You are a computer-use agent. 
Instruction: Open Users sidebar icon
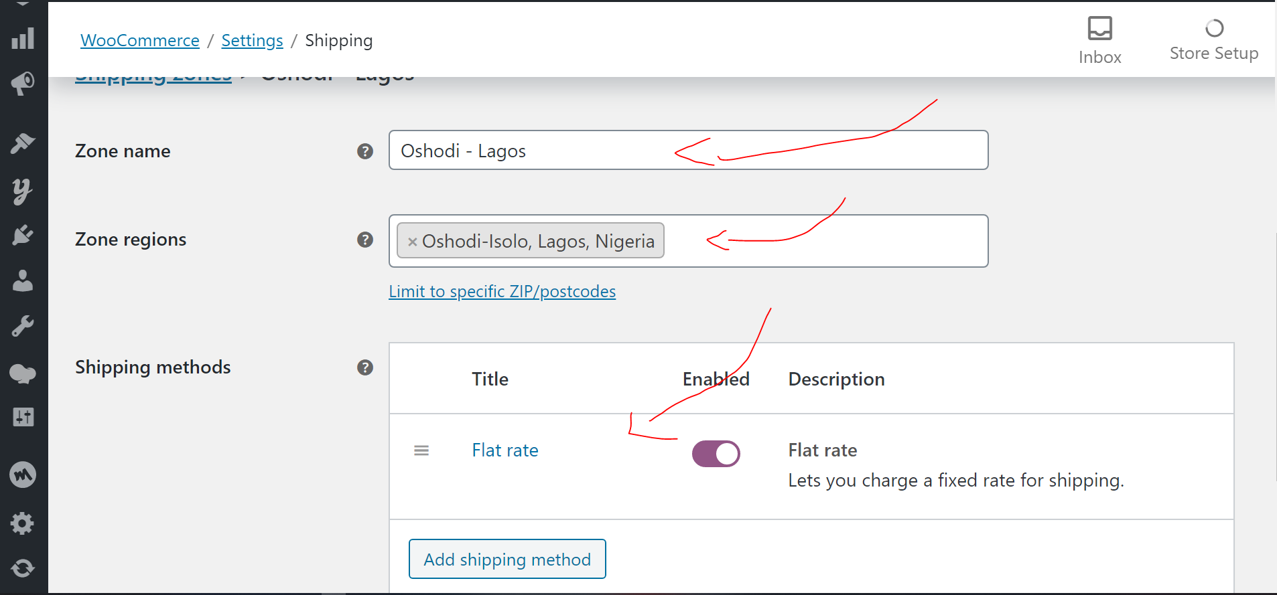(x=23, y=280)
